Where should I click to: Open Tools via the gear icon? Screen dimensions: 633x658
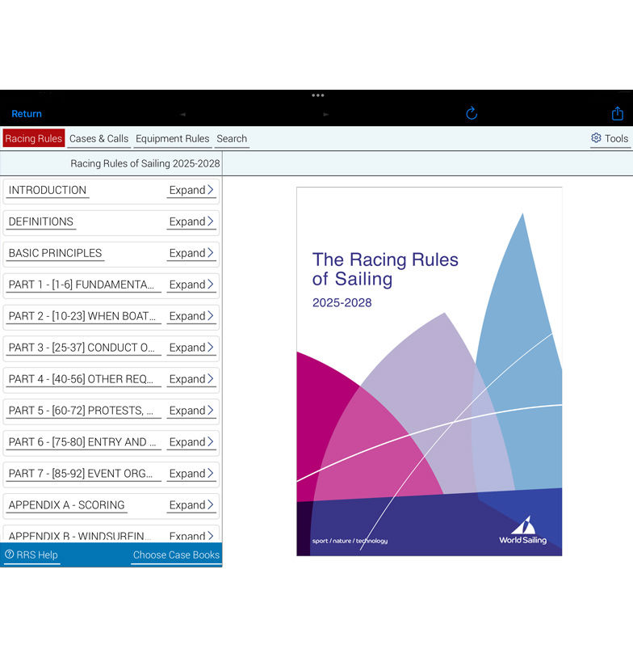click(596, 138)
